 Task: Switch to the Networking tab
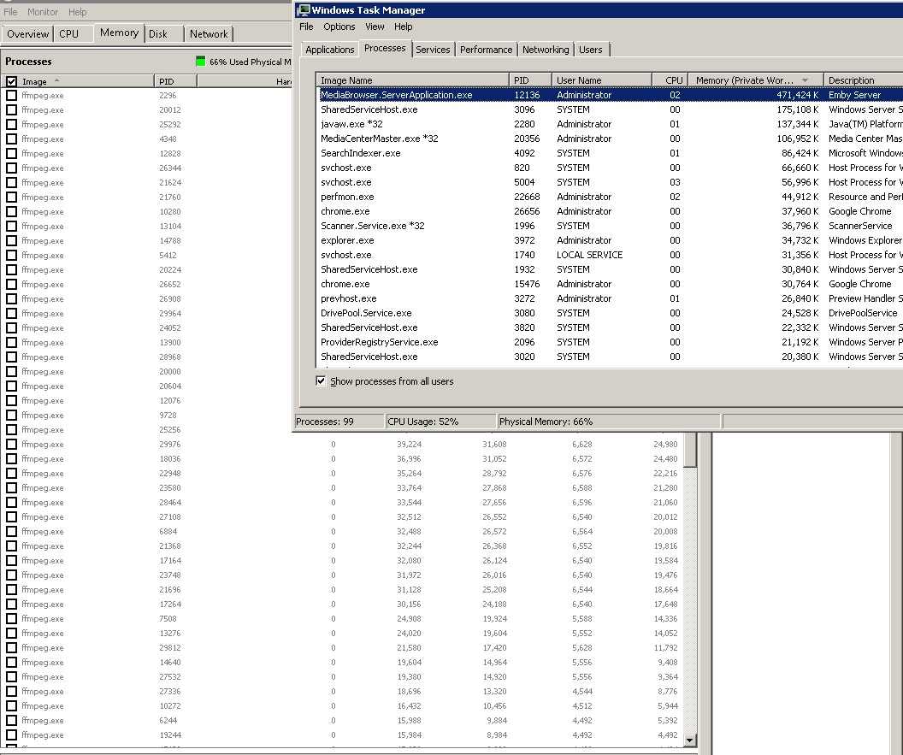click(x=545, y=50)
